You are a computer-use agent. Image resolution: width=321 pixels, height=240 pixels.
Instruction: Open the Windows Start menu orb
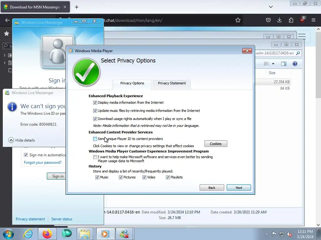(8, 234)
